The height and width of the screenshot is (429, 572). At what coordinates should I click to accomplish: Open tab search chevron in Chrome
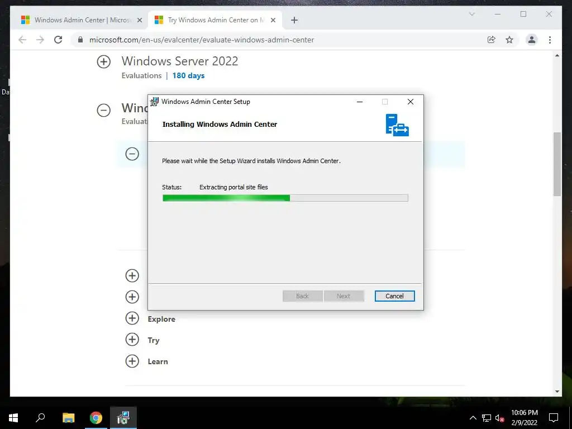click(x=471, y=14)
